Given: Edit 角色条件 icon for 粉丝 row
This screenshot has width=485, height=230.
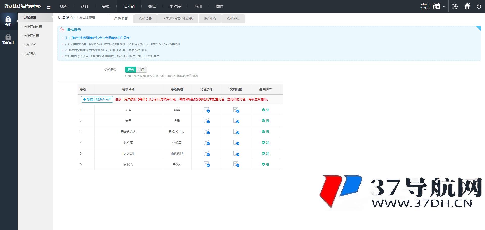Looking at the screenshot, I should pyautogui.click(x=207, y=110).
